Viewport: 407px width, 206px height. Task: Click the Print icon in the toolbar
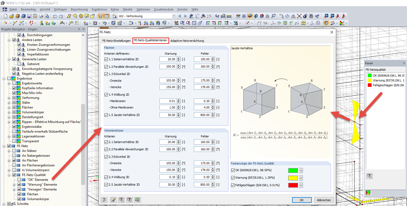coord(41,16)
